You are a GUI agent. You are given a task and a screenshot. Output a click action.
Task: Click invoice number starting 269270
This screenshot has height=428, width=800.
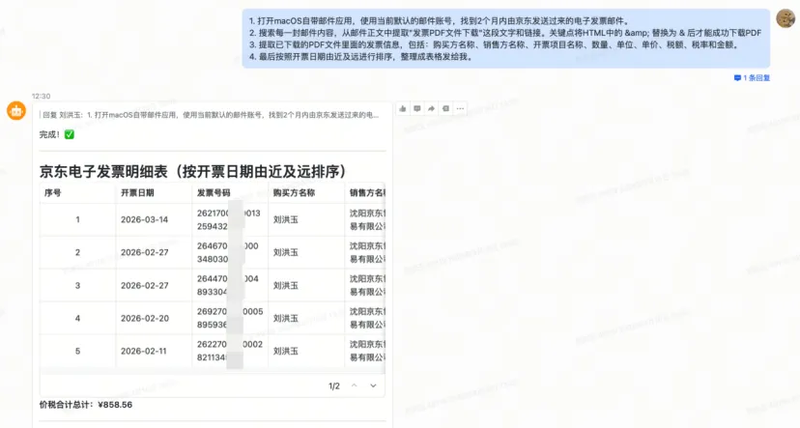coord(230,318)
